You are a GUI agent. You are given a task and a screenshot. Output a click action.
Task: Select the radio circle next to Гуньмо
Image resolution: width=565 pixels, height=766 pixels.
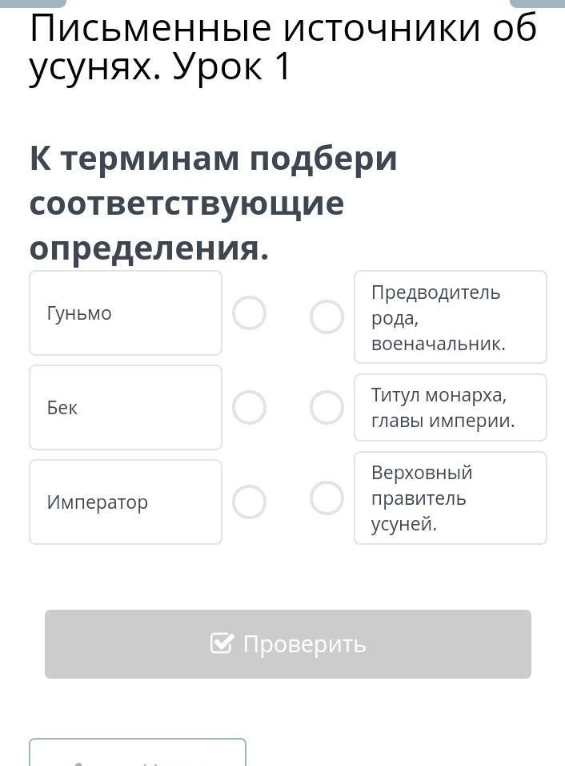click(x=249, y=313)
